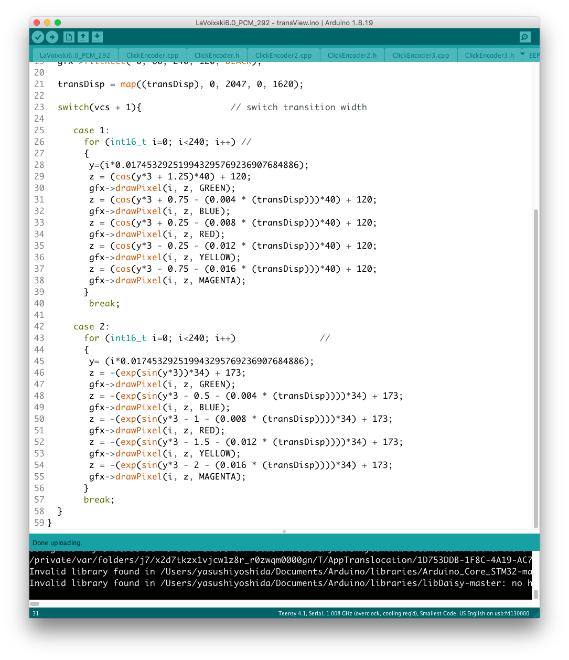Switch to ClickEncoder3.h tab
569x660 pixels.
tap(489, 55)
